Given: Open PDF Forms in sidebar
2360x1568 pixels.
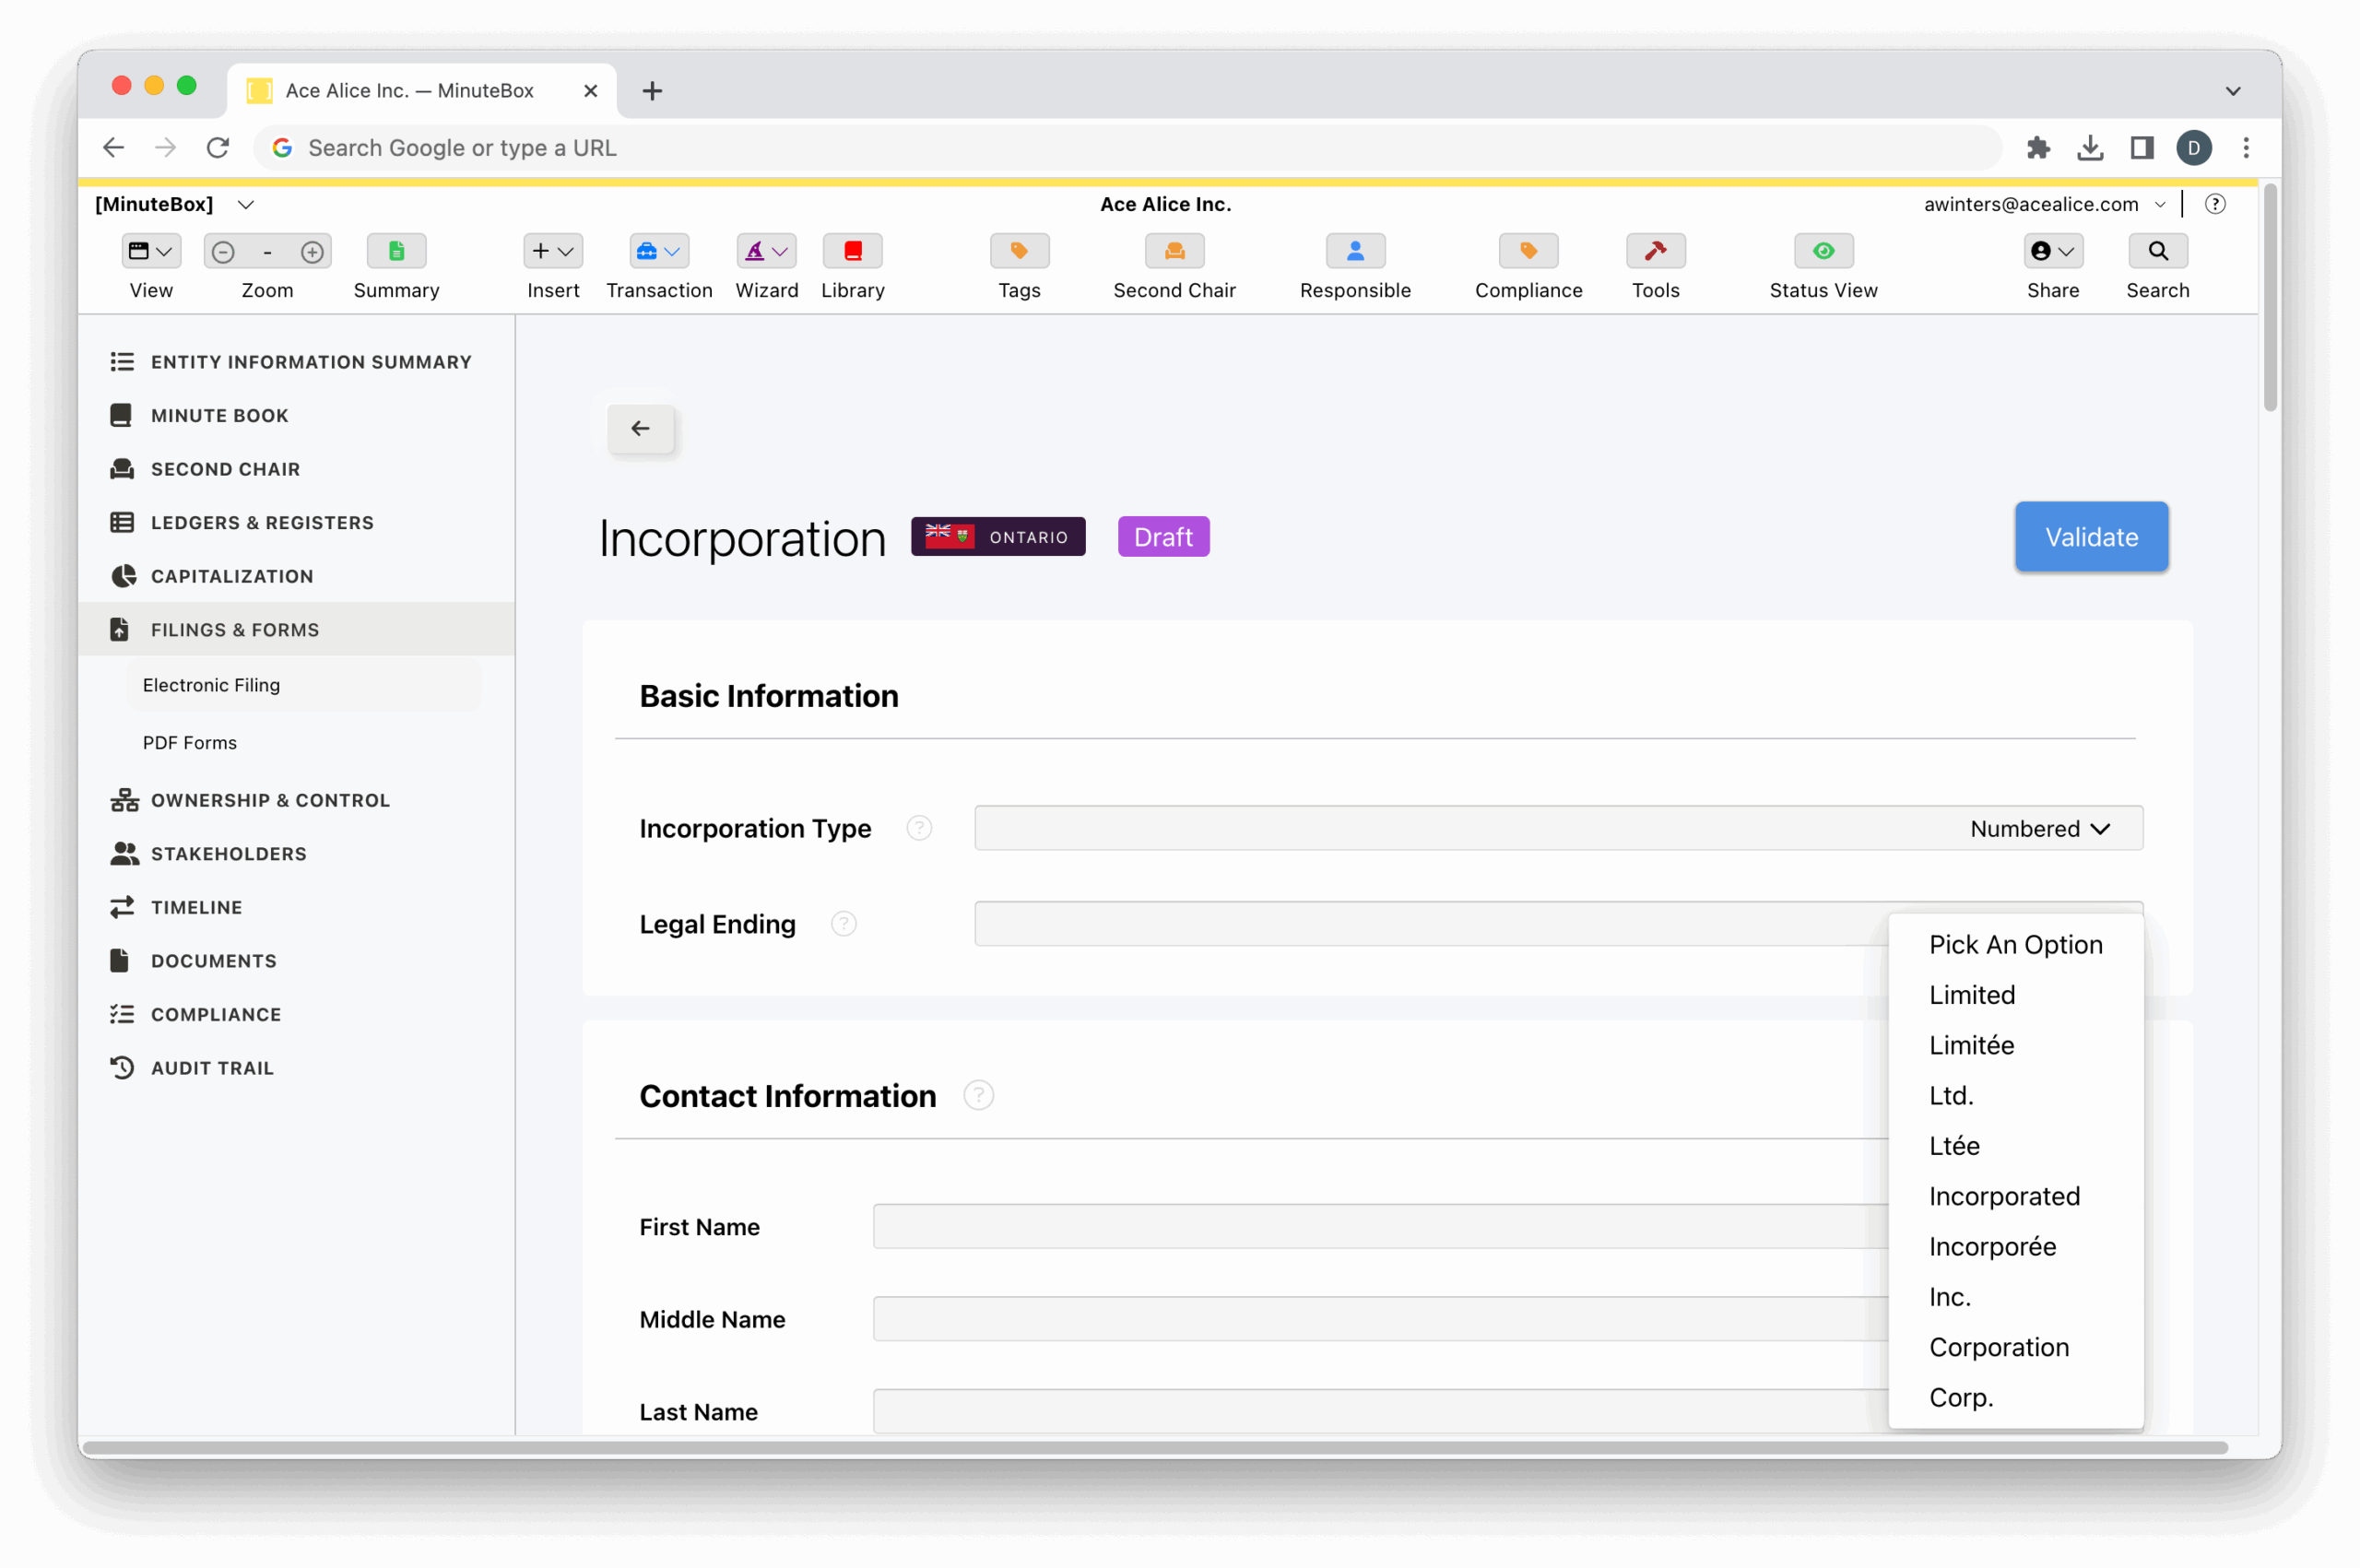Looking at the screenshot, I should (x=190, y=742).
